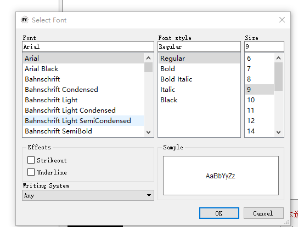Click the AaBbYyZz sample preview
The image size is (298, 227).
click(x=221, y=176)
